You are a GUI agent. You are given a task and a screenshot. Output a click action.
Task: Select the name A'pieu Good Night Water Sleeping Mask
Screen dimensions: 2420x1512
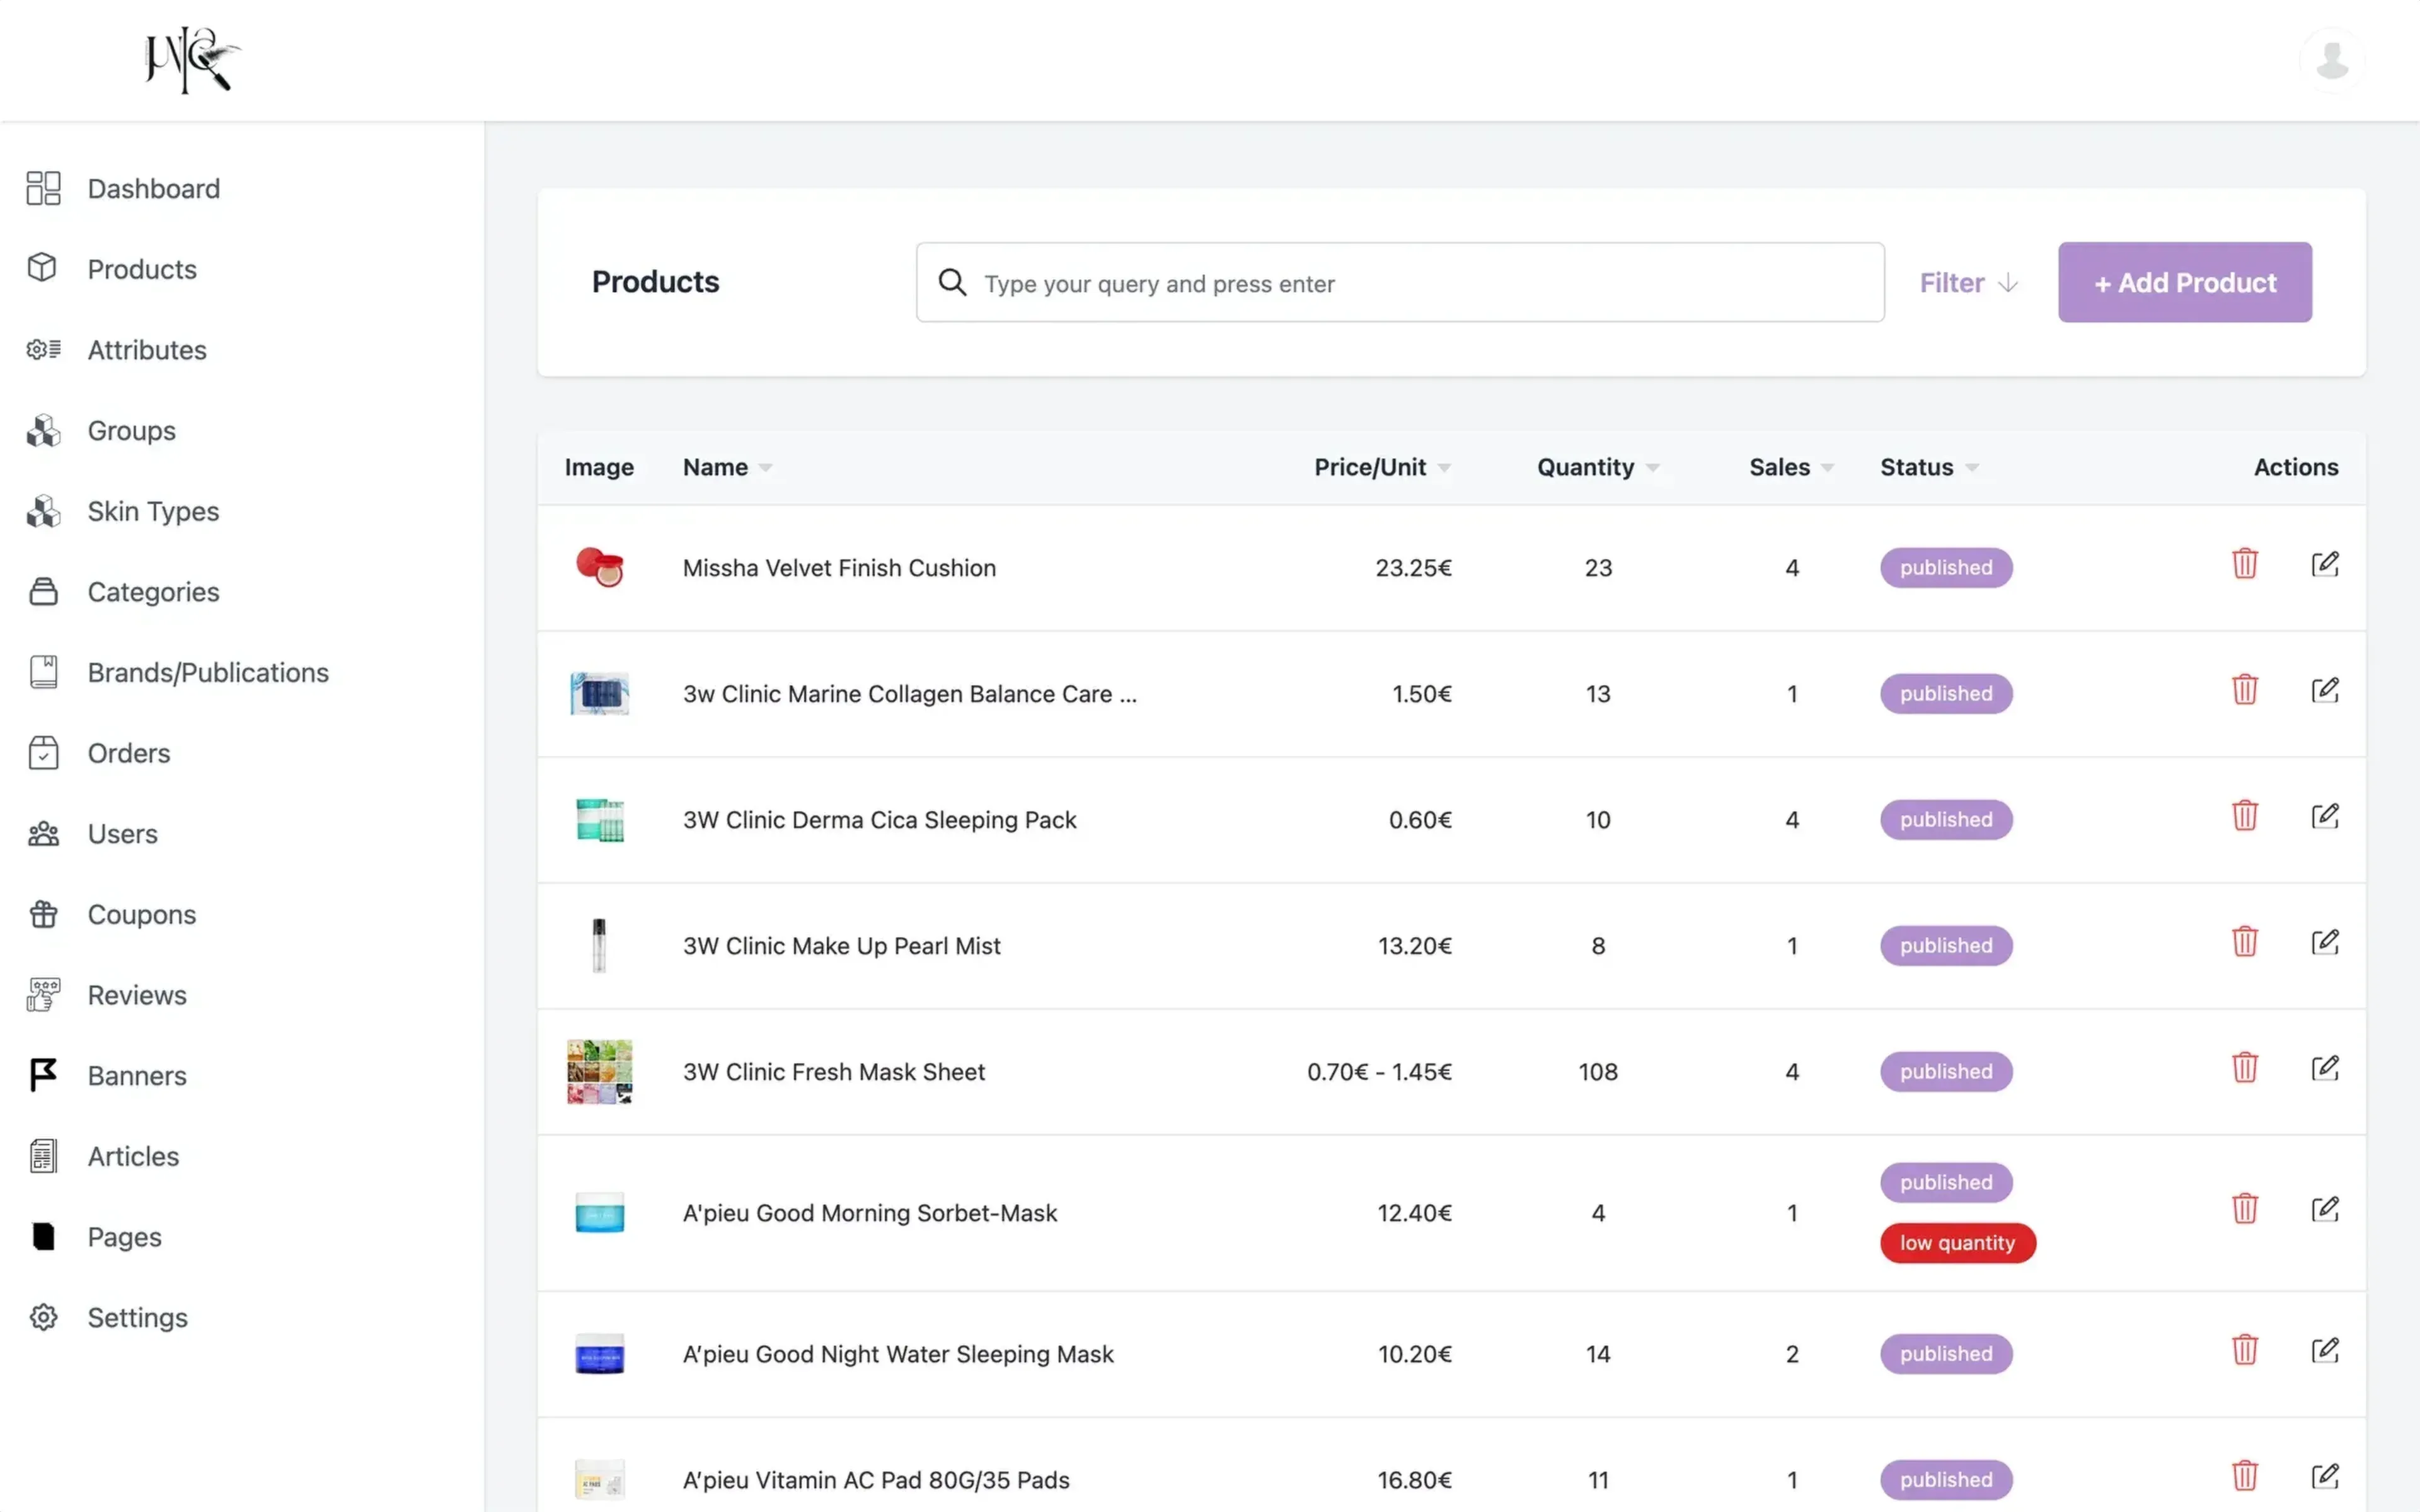click(897, 1354)
